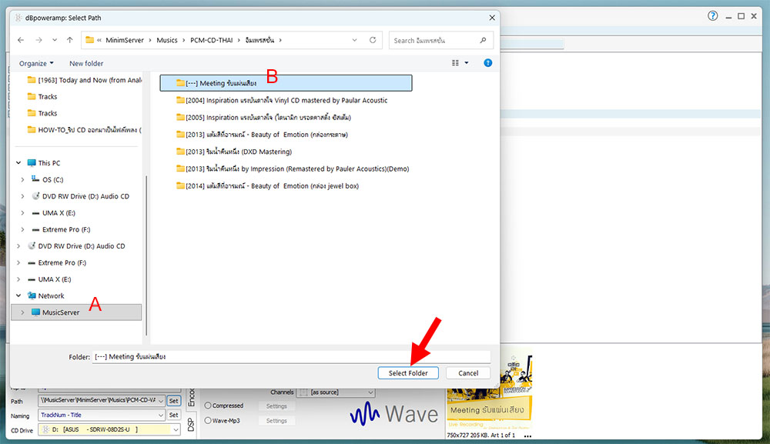
Task: Collapse the This PC tree node
Action: pyautogui.click(x=18, y=163)
